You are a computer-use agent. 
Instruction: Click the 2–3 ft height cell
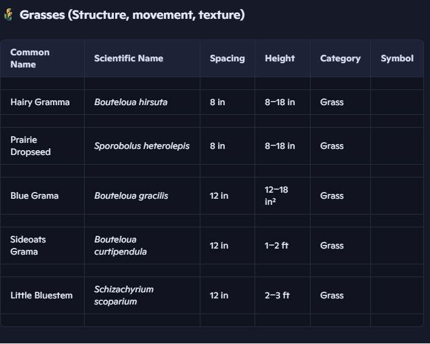pyautogui.click(x=277, y=295)
